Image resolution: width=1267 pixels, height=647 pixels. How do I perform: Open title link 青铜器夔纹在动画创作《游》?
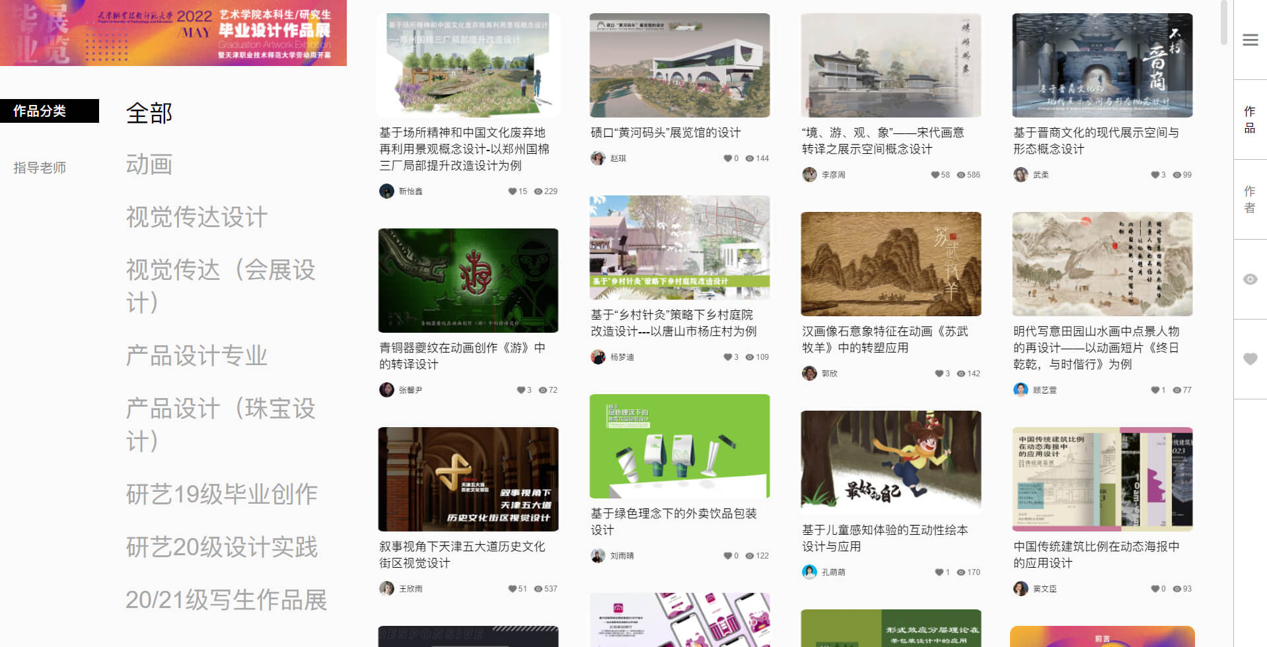(462, 356)
